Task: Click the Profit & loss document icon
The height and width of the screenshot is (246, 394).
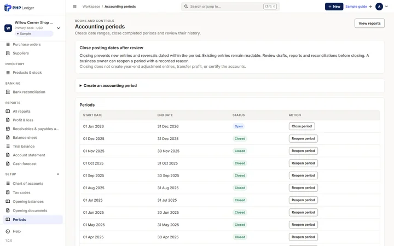Action: pos(8,120)
